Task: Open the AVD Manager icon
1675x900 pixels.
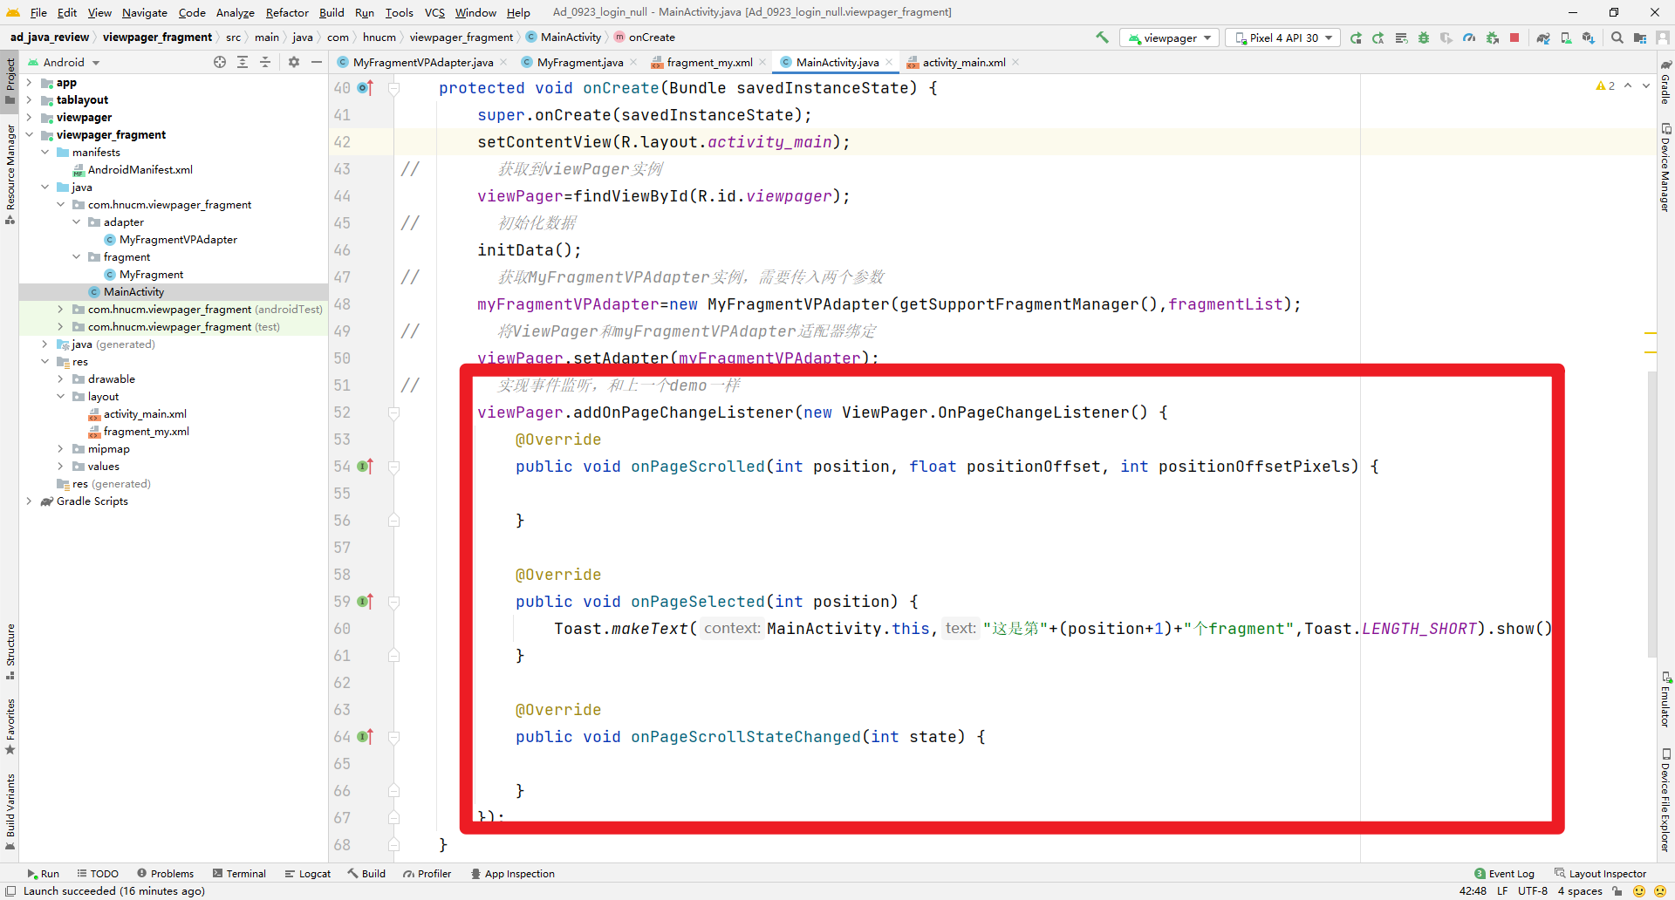Action: click(1566, 37)
